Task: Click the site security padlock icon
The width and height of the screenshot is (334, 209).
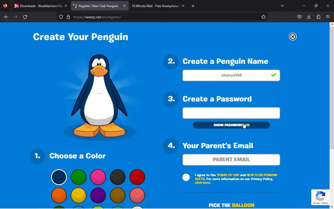Action: 68,17
